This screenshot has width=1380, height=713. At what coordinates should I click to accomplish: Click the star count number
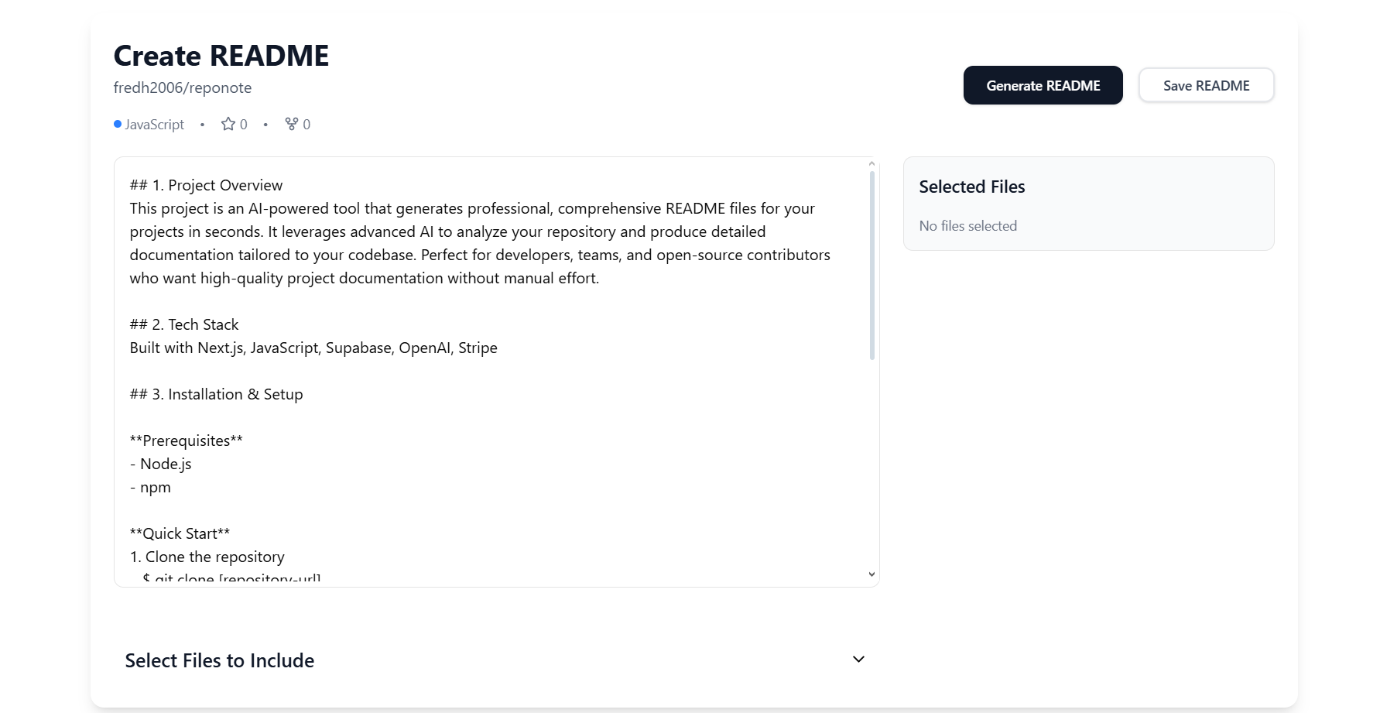(244, 125)
